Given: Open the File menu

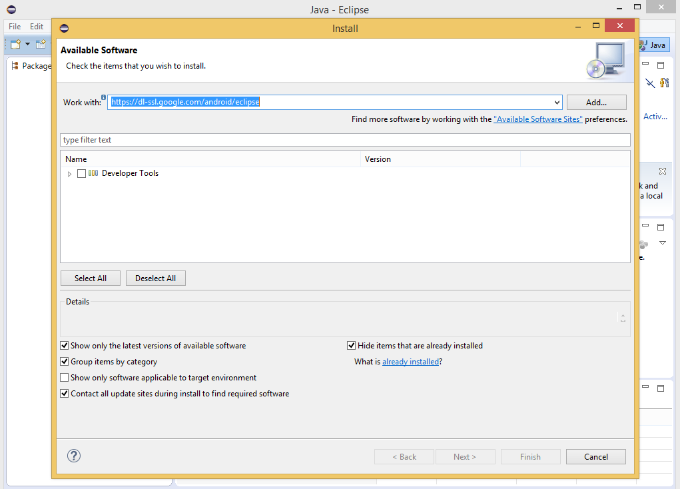Looking at the screenshot, I should (x=13, y=26).
